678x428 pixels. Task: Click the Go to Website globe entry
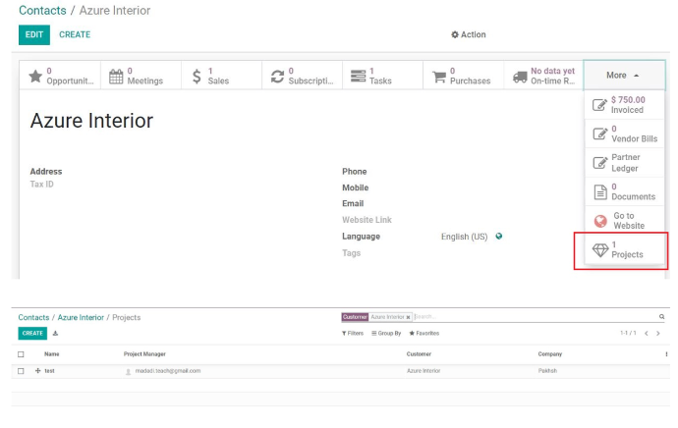(624, 221)
